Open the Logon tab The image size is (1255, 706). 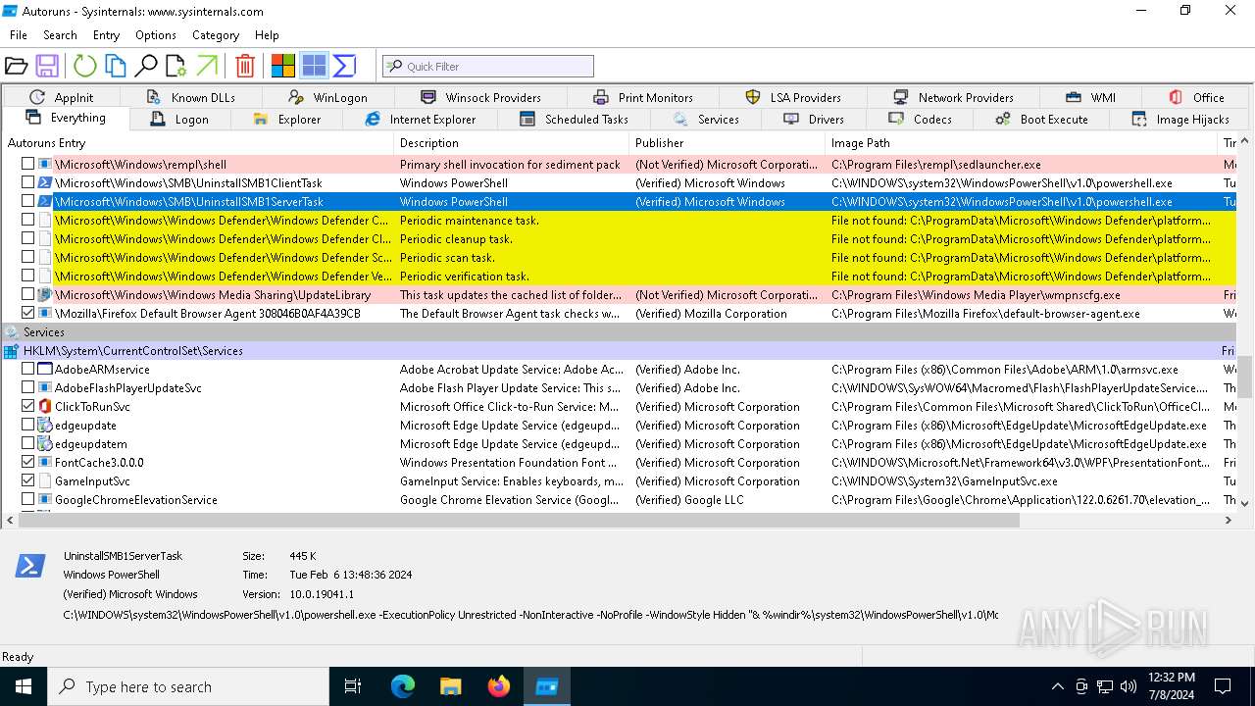point(179,120)
